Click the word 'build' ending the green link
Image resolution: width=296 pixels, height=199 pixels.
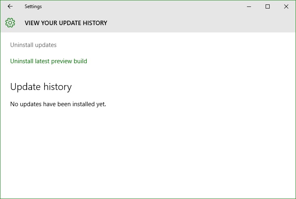click(80, 61)
